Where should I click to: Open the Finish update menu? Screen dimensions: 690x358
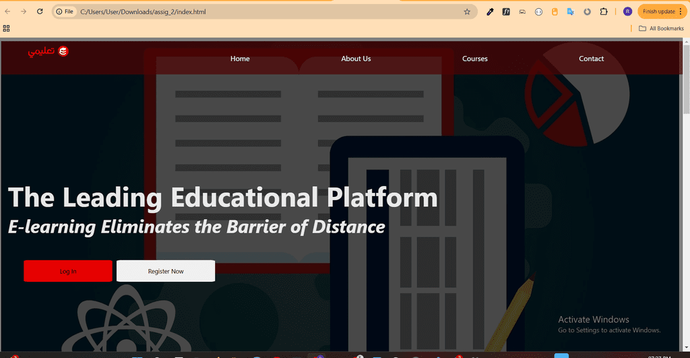662,11
